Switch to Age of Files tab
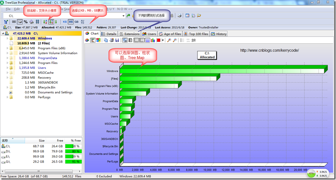Screen dimensions: 336x180 point(170,34)
